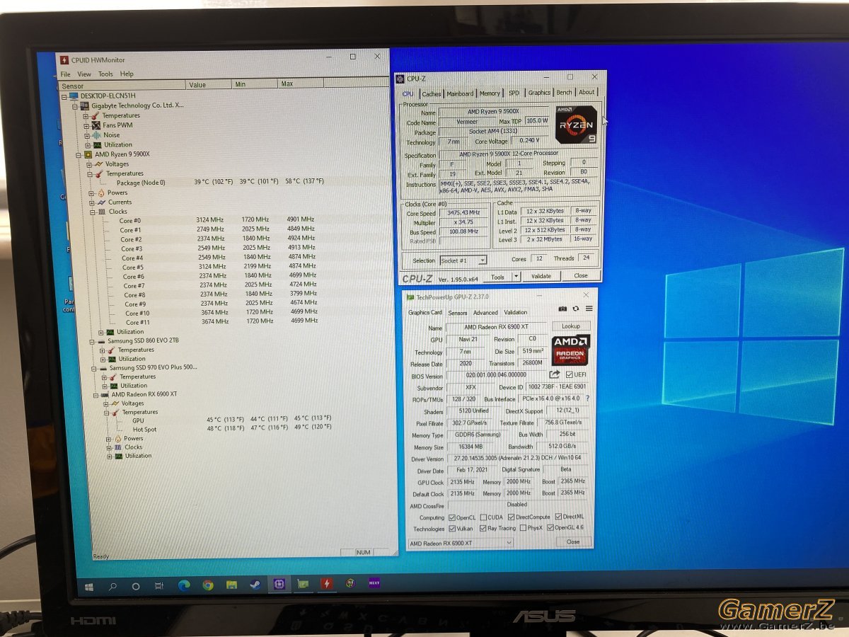849x637 pixels.
Task: Click the taskbar search magnifier icon
Action: click(112, 587)
